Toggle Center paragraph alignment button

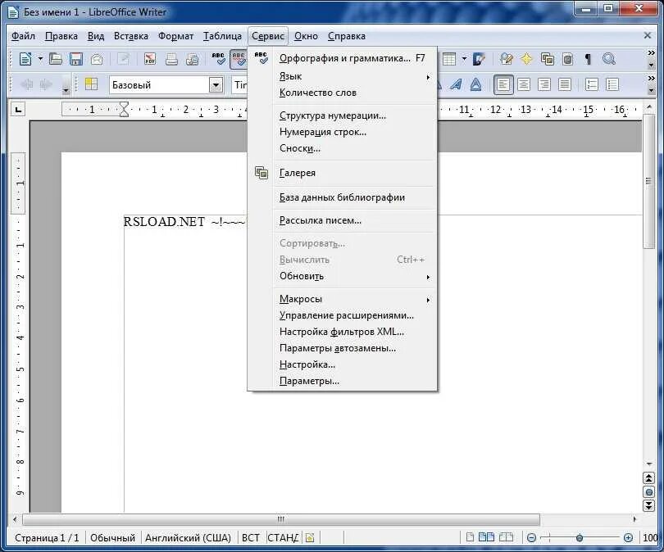[524, 84]
